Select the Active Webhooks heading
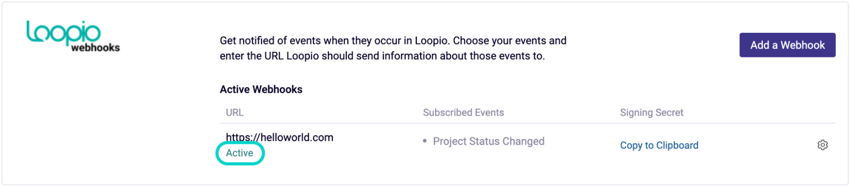The image size is (851, 188). coord(261,89)
